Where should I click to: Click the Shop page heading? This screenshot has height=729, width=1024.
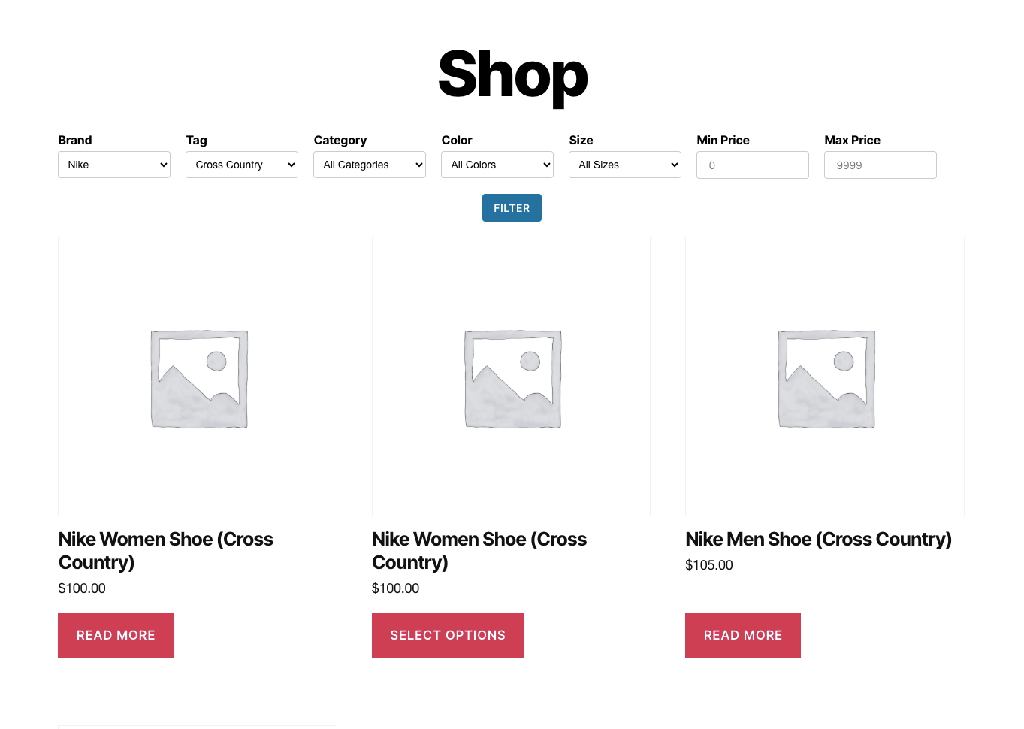[512, 75]
